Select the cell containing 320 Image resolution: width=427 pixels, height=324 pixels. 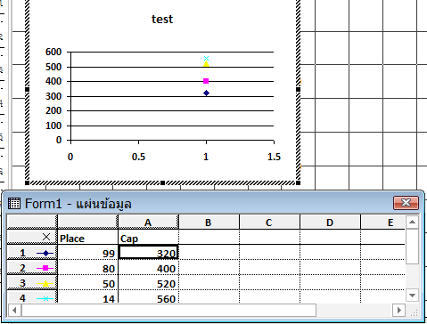coord(148,253)
